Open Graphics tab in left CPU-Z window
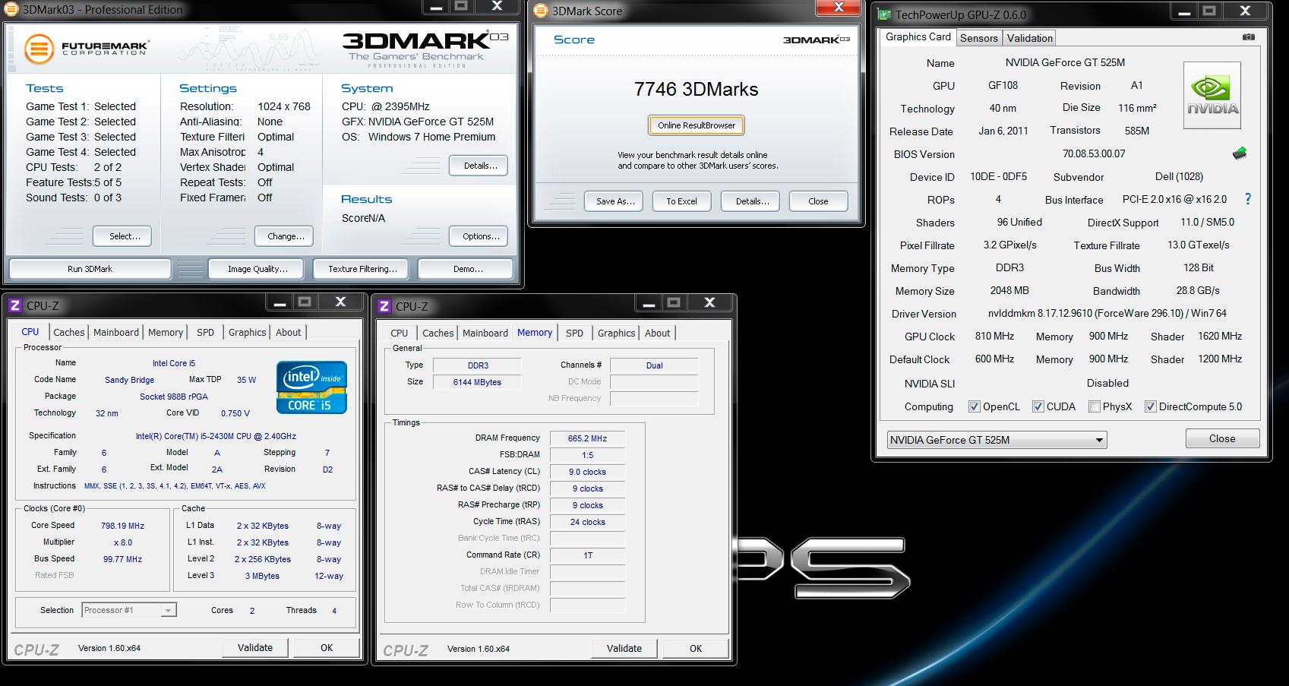Image resolution: width=1289 pixels, height=686 pixels. [248, 332]
